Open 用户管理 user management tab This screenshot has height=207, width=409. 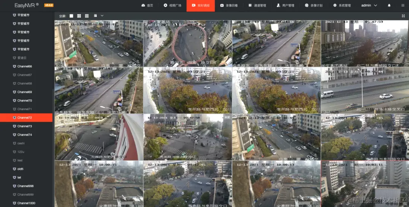(285, 6)
